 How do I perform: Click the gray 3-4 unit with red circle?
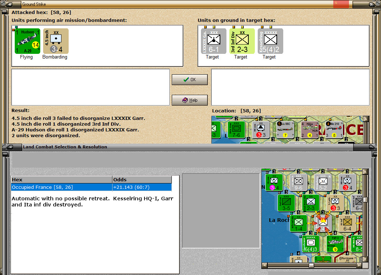(x=348, y=182)
